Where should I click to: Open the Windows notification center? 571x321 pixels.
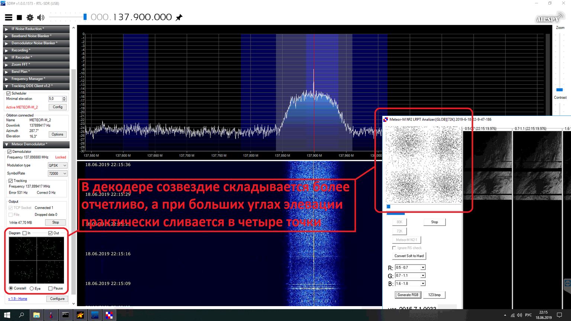pos(559,315)
